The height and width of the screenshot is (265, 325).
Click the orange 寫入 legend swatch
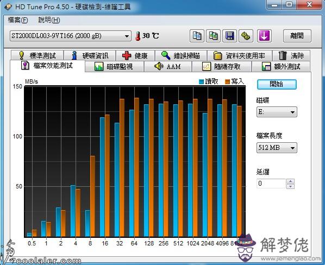[227, 82]
